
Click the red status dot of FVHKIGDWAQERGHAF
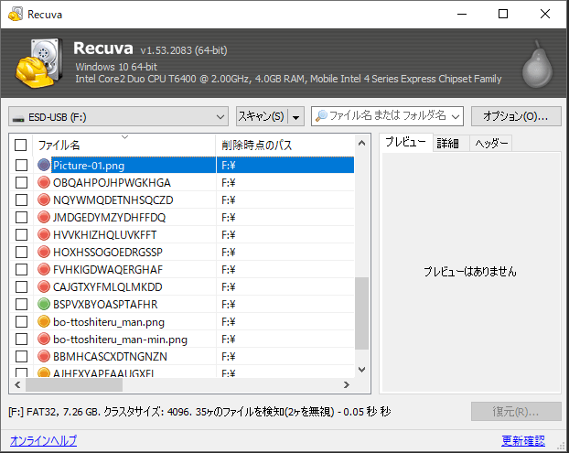[x=44, y=269]
